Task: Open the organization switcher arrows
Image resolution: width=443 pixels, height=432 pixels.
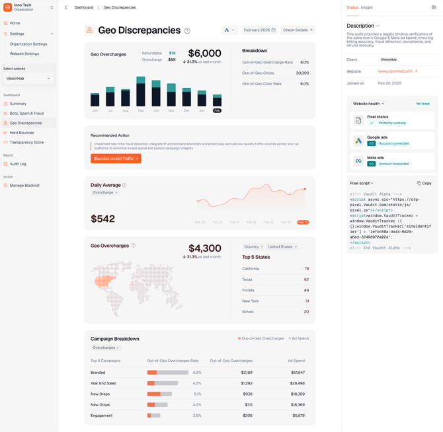Action: coord(52,7)
